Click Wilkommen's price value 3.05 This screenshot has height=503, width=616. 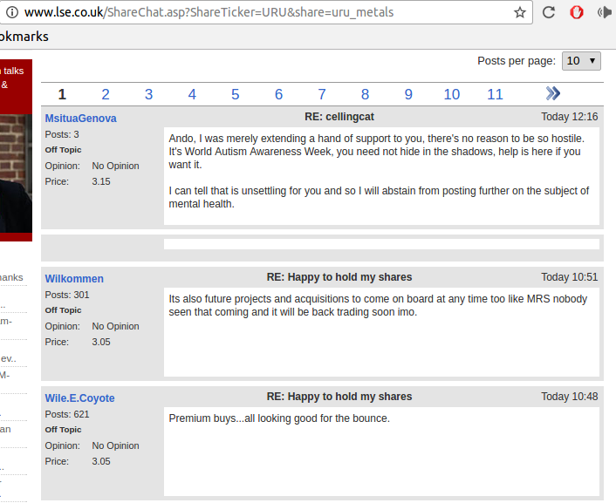click(101, 342)
